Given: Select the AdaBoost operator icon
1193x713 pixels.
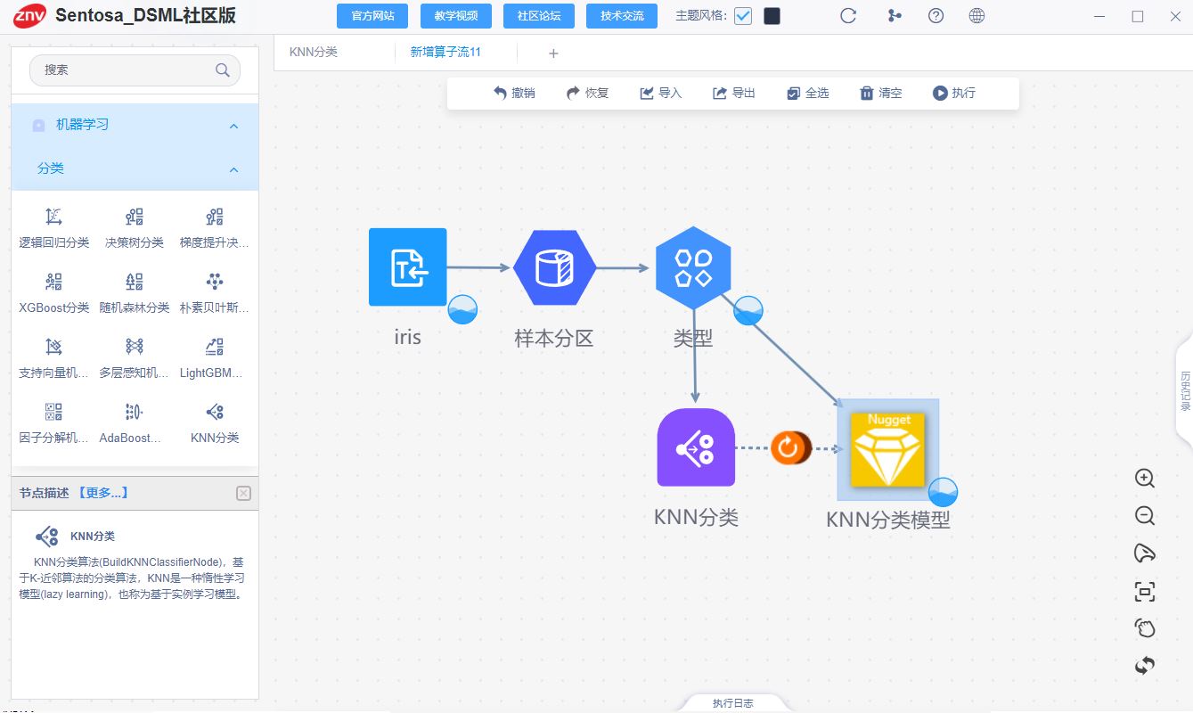Looking at the screenshot, I should click(135, 412).
